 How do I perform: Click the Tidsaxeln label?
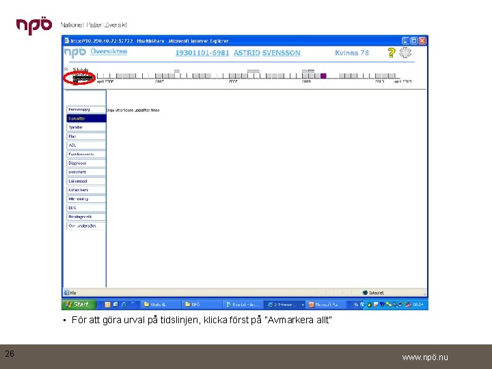click(x=81, y=69)
